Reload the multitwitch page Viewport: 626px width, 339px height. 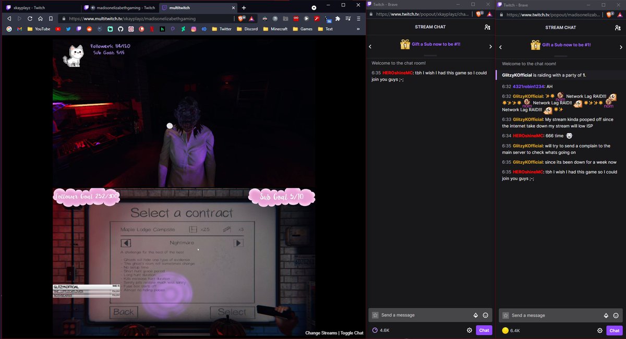point(29,18)
